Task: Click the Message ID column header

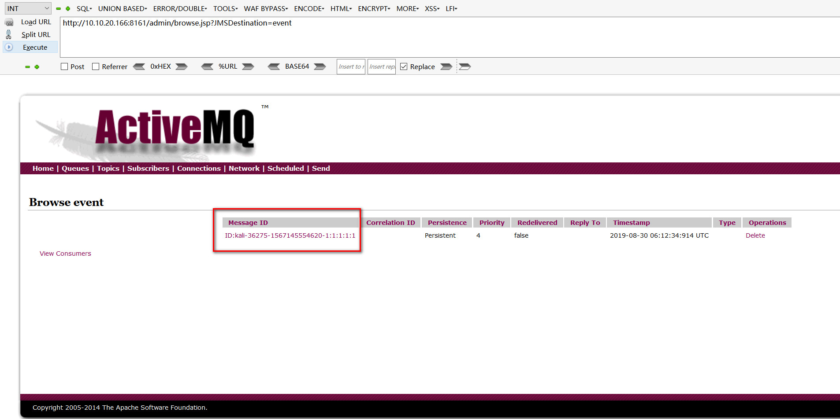Action: click(290, 223)
